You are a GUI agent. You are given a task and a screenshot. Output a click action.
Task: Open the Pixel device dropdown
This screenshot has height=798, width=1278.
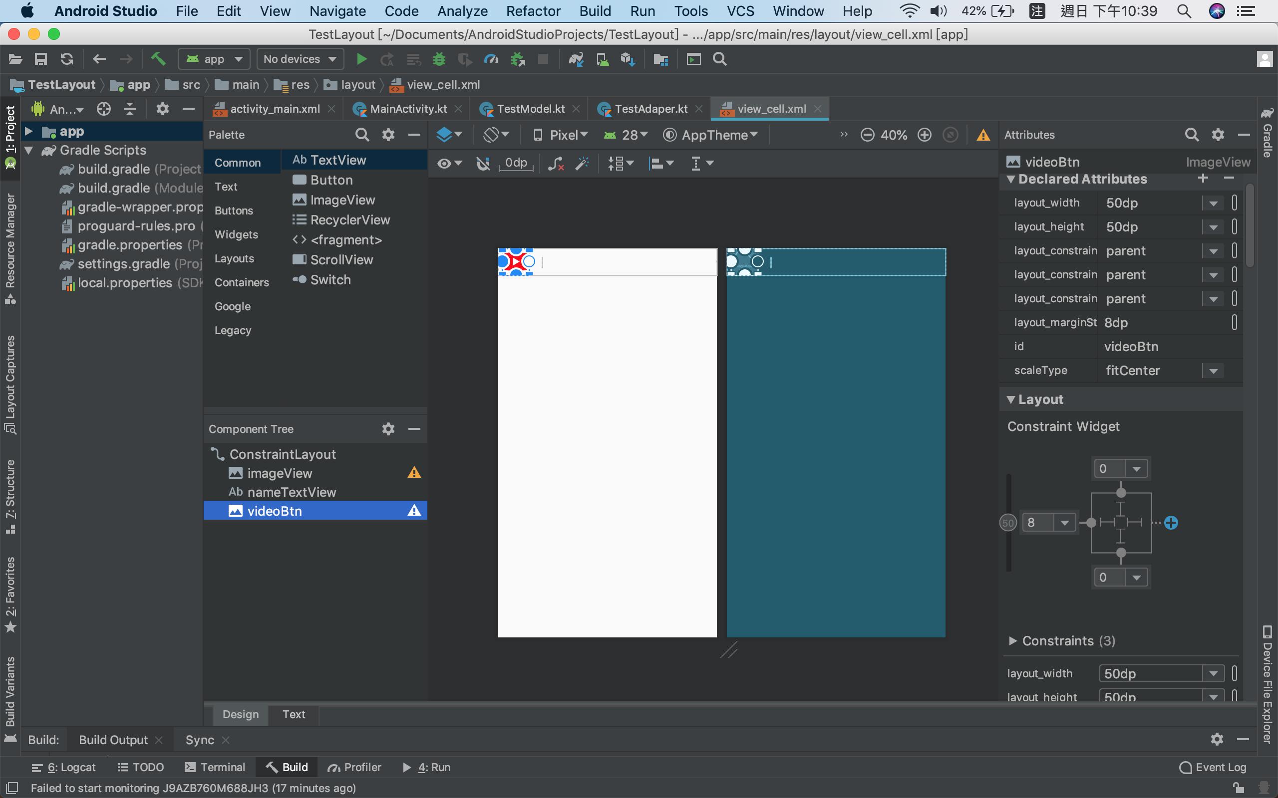pos(560,135)
